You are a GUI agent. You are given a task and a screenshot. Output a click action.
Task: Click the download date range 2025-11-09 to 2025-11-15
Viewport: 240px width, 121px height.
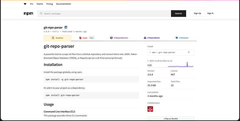[161, 61]
